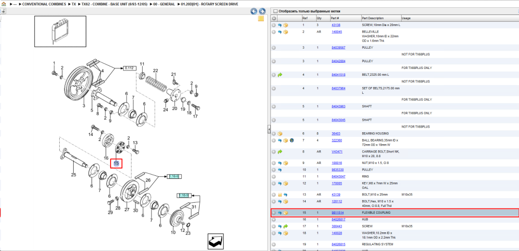Toggle the add circle for SHAFT 84043963 row
519x251 pixels.
(x=274, y=106)
